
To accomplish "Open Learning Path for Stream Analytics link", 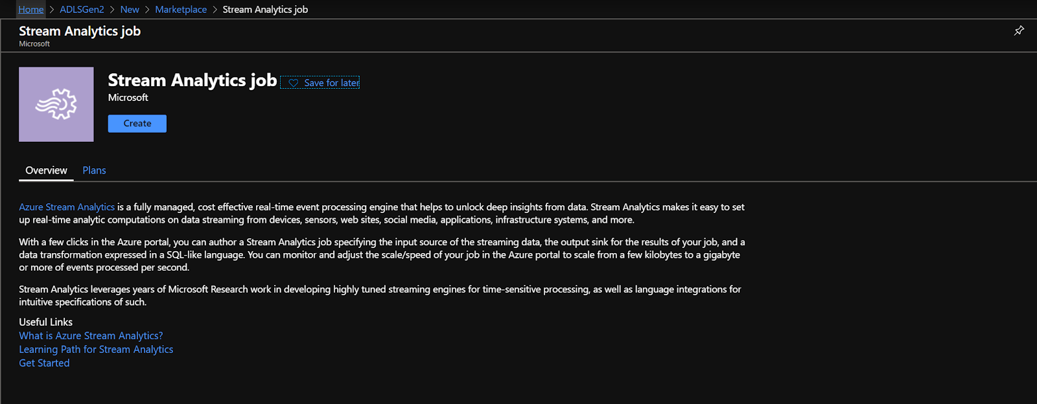I will click(x=96, y=350).
